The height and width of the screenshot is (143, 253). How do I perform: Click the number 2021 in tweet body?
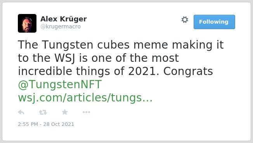[x=144, y=71]
